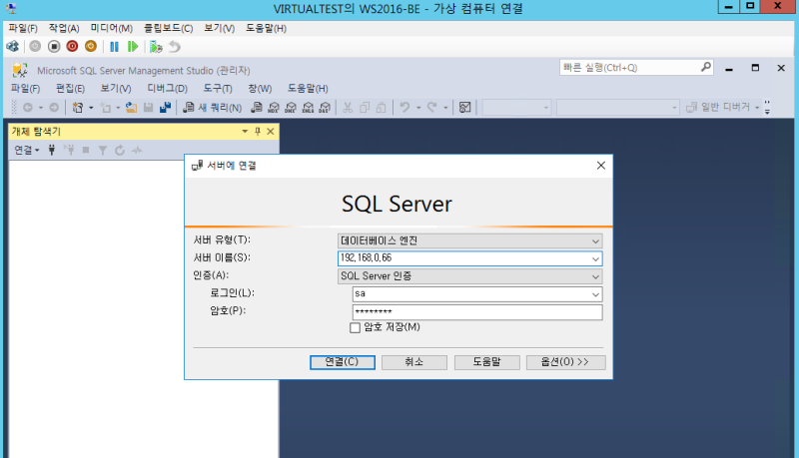This screenshot has width=799, height=458.
Task: Click the Cut scissors icon
Action: tap(348, 108)
